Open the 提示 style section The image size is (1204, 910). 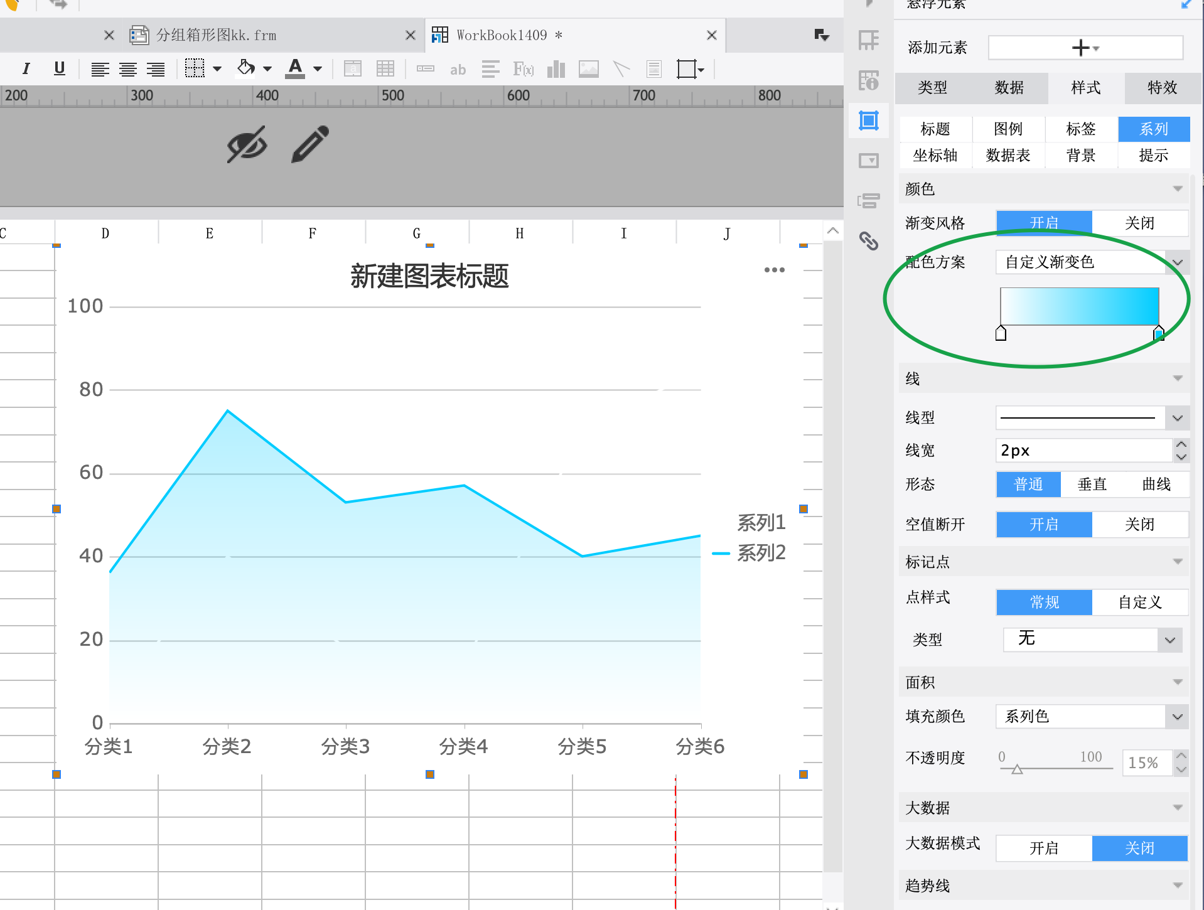[x=1154, y=156]
